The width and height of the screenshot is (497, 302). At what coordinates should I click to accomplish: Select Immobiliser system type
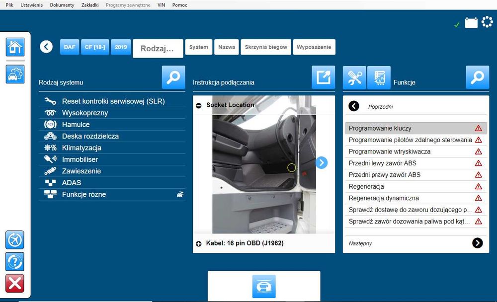tap(112, 159)
